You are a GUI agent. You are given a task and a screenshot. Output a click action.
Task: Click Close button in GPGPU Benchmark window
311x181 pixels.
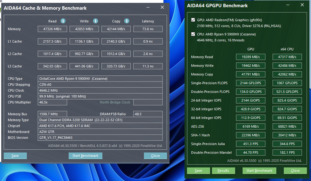coord(295,171)
